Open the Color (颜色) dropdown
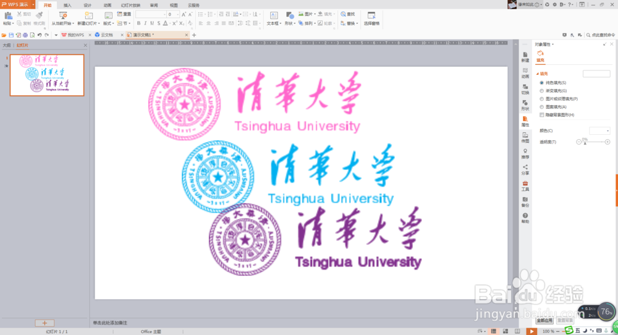This screenshot has width=618, height=335. (600, 131)
